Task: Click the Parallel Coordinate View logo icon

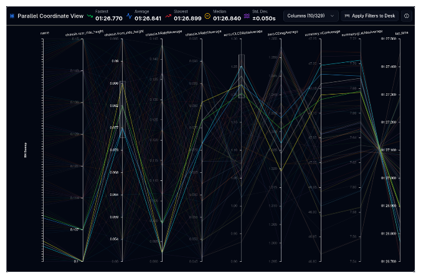Action: tap(12, 15)
